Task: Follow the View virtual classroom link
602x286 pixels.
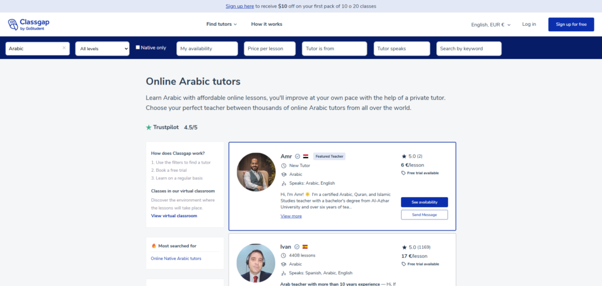Action: point(174,216)
